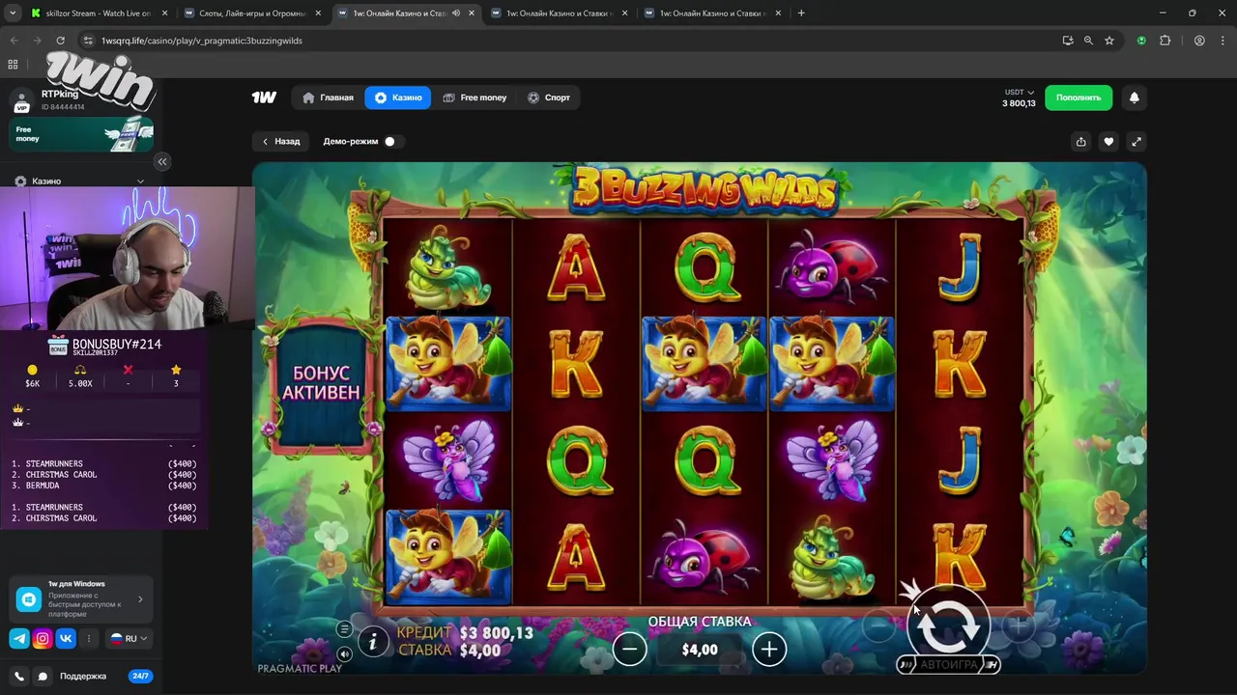Open the Главная tab
The image size is (1237, 695).
click(329, 97)
